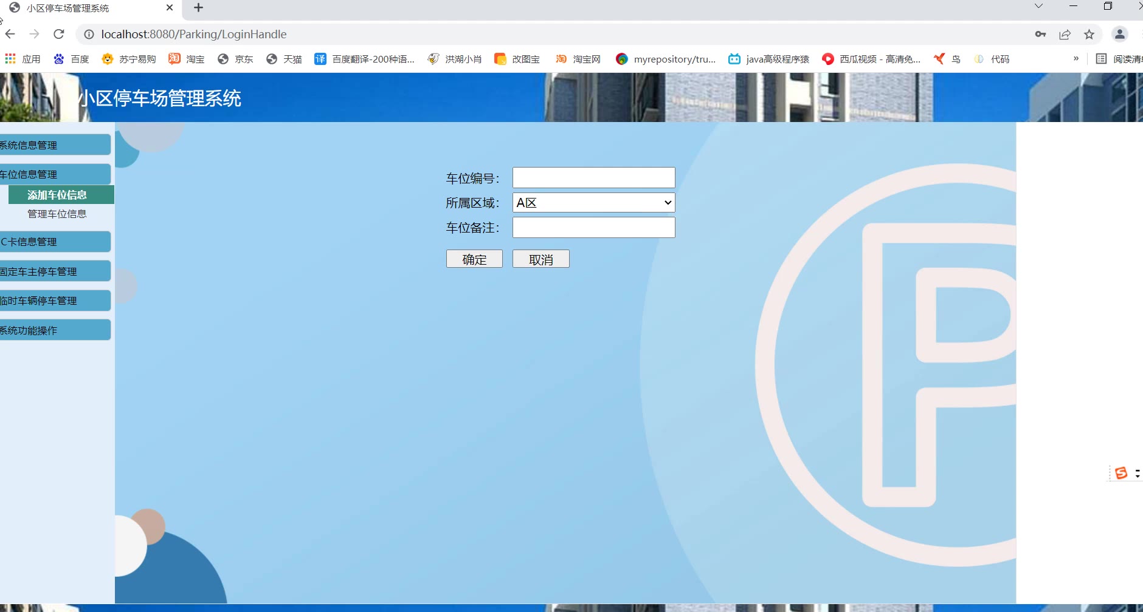
Task: Open the 代码 bookmark folder
Action: [992, 59]
